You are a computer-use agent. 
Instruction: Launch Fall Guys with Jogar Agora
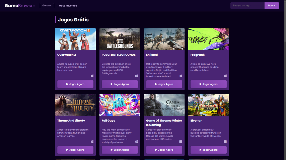(x=120, y=150)
